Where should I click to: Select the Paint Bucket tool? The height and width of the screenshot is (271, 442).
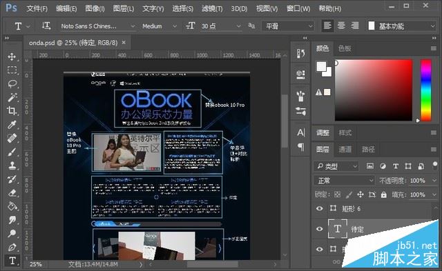(12, 206)
